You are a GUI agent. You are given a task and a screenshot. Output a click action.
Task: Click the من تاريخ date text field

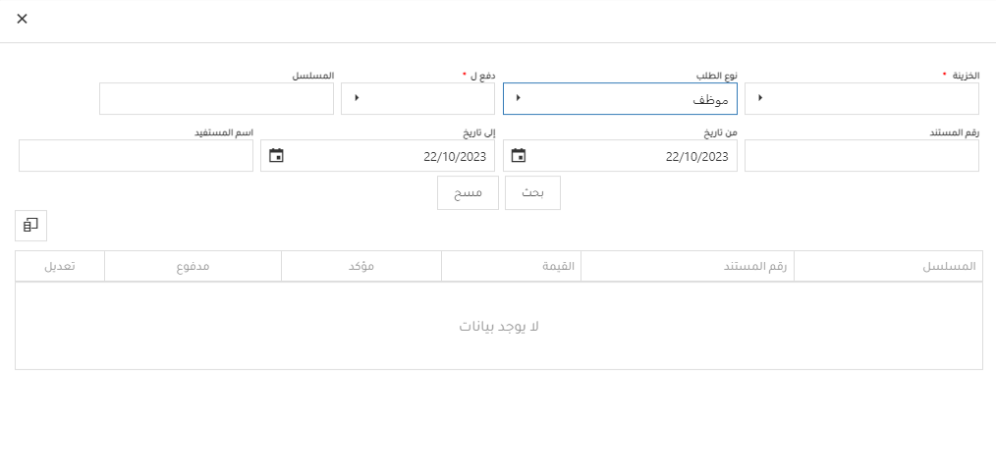coord(634,156)
